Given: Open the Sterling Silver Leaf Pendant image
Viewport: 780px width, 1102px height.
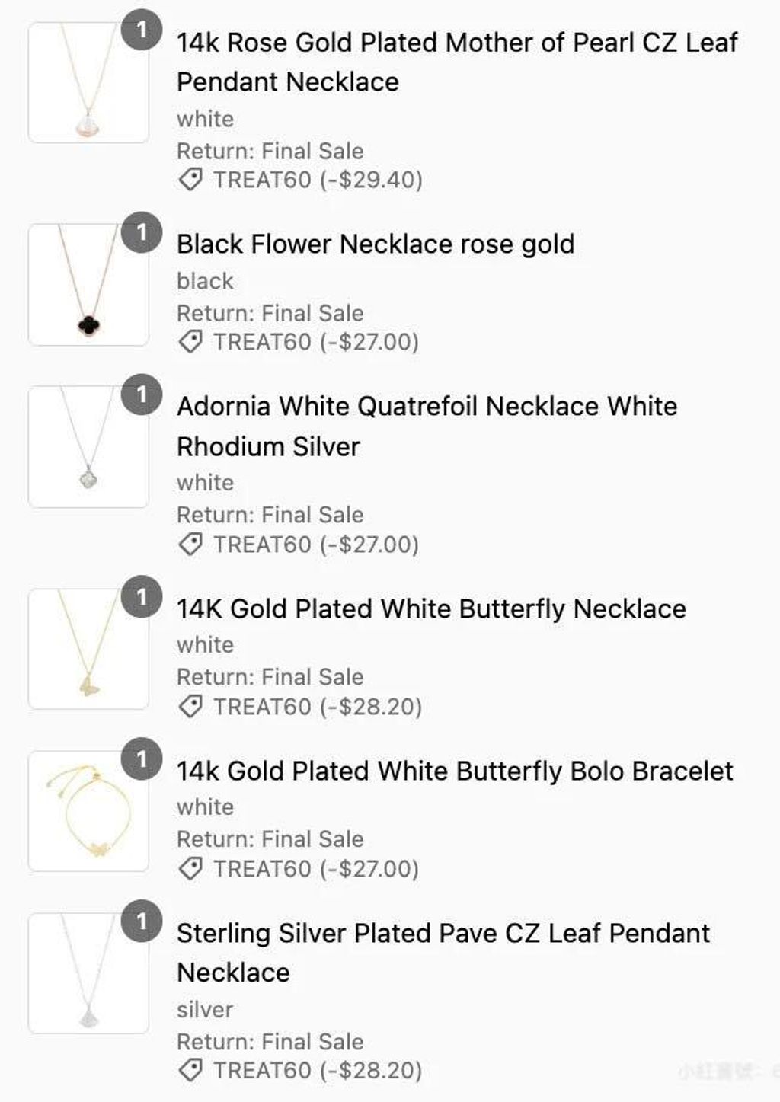Looking at the screenshot, I should tap(88, 973).
